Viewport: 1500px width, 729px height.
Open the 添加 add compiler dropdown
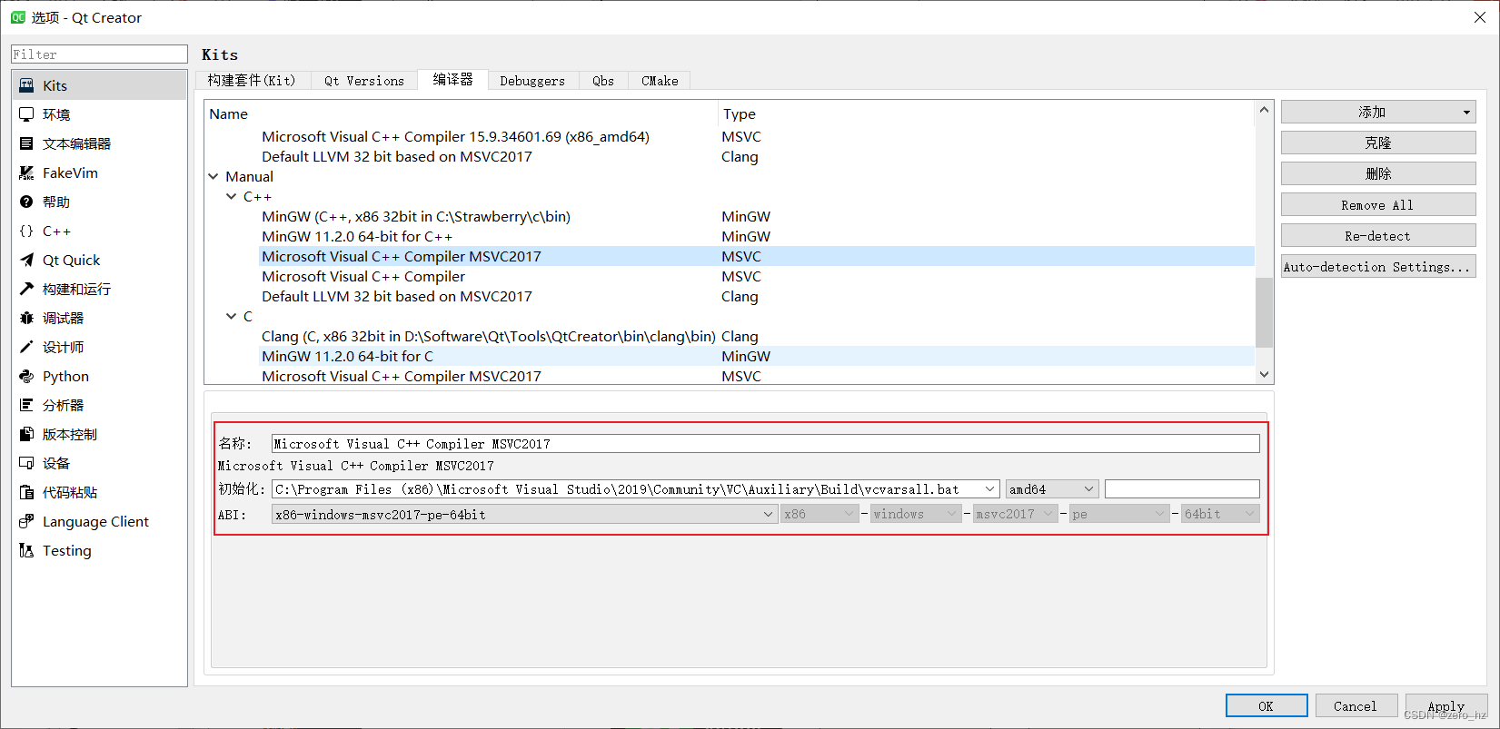[x=1378, y=112]
